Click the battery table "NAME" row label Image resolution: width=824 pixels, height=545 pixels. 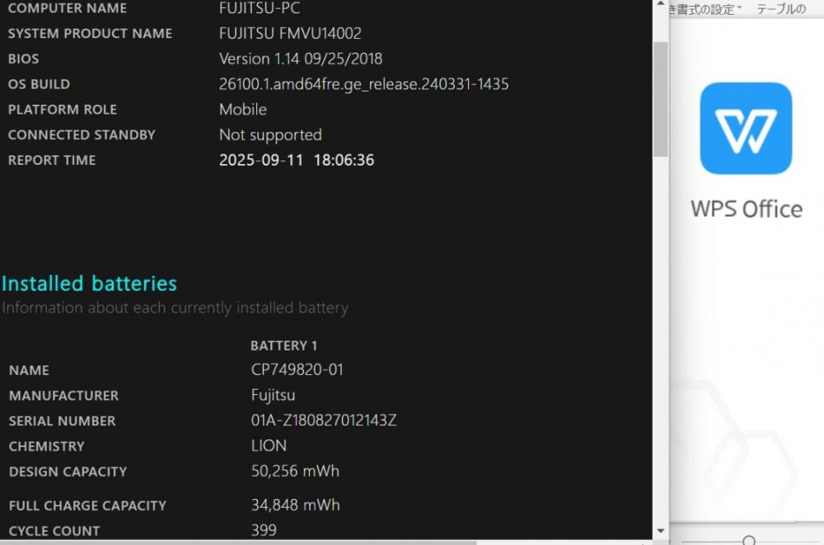(x=29, y=370)
